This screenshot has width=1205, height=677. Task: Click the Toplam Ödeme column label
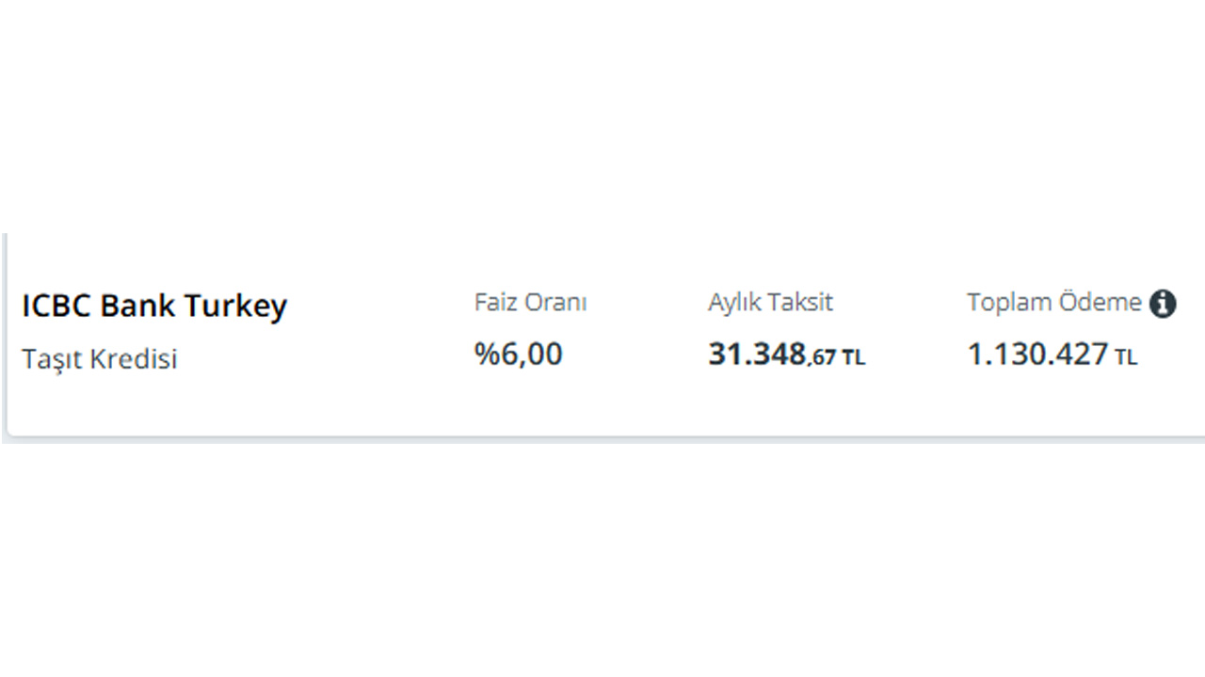pos(1053,303)
